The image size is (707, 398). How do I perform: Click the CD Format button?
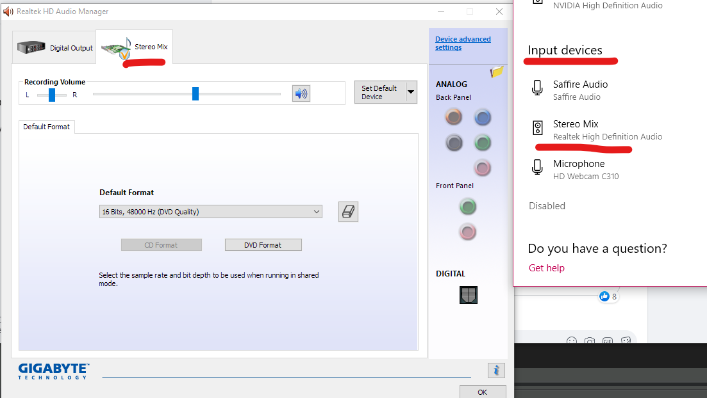tap(162, 245)
